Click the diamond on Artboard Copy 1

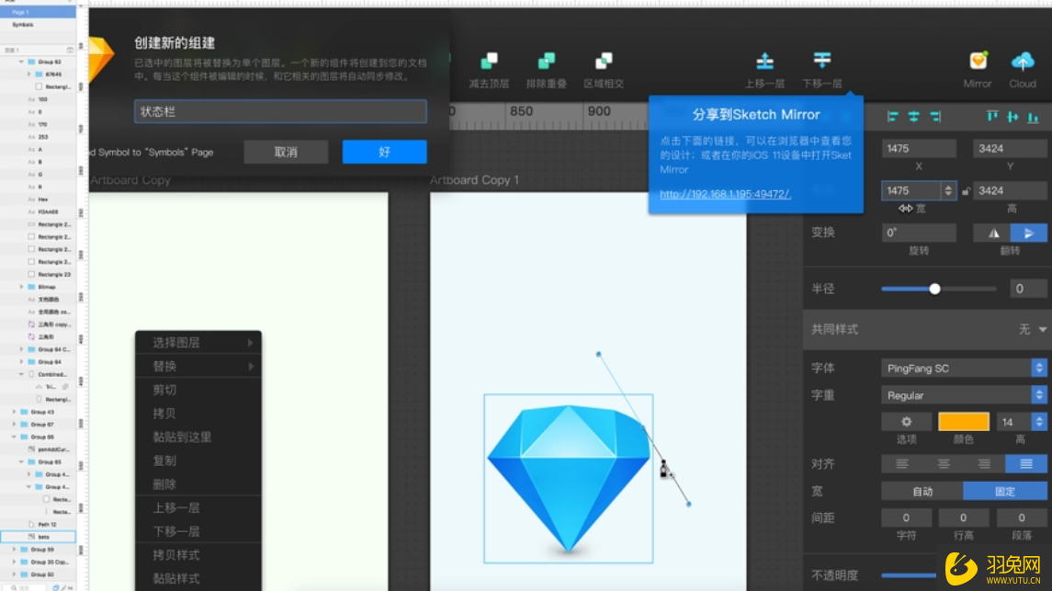pos(569,478)
